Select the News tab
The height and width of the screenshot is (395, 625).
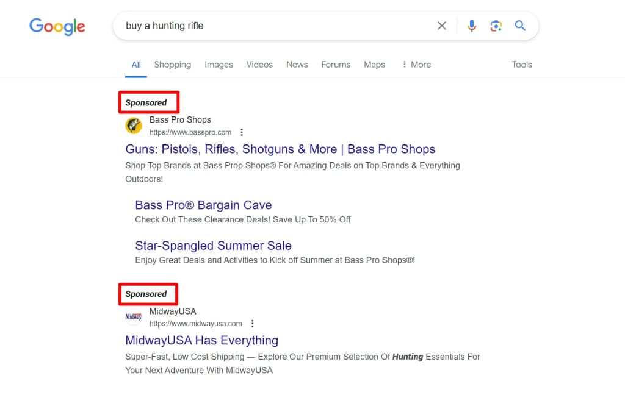tap(297, 65)
